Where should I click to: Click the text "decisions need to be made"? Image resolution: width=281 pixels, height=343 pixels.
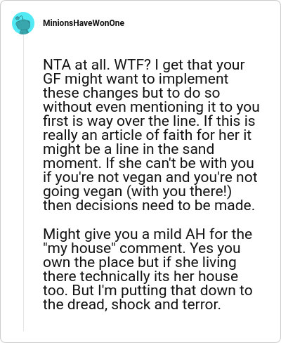tap(165, 205)
